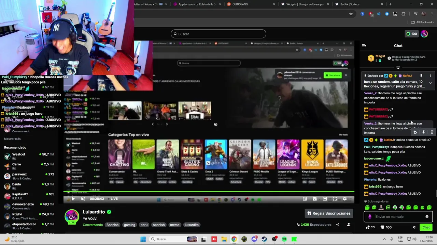The height and width of the screenshot is (245, 437).
Task: Open Steam from the taskbar
Action: click(264, 239)
